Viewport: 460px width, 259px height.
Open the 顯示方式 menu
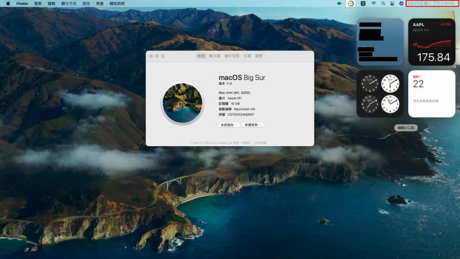coord(69,4)
